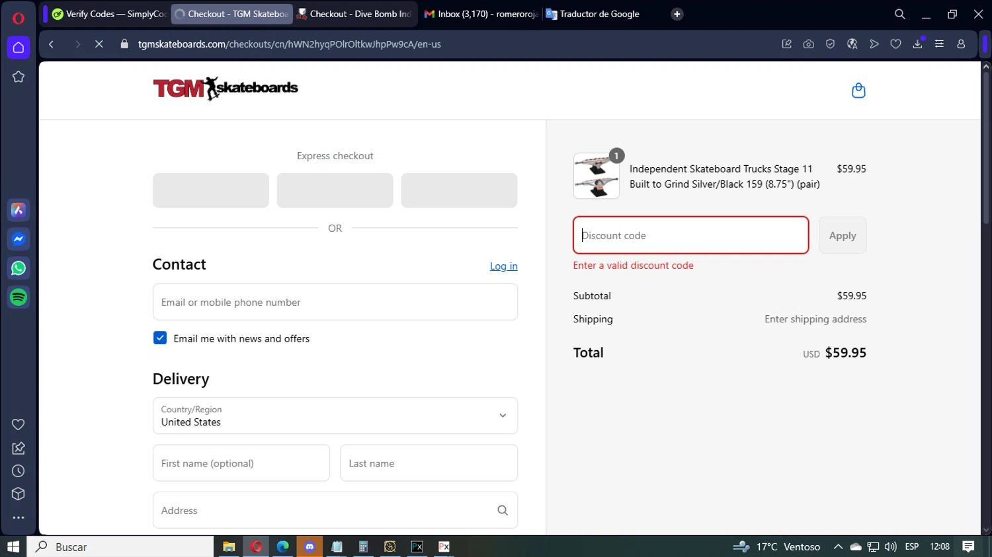Click the 17°C Ventoso weather widget
Screen dimensions: 992x557
click(x=777, y=546)
